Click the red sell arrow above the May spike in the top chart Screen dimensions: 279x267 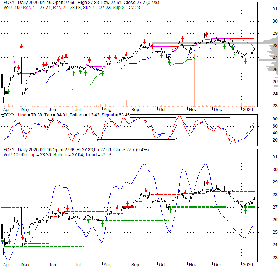21,46
